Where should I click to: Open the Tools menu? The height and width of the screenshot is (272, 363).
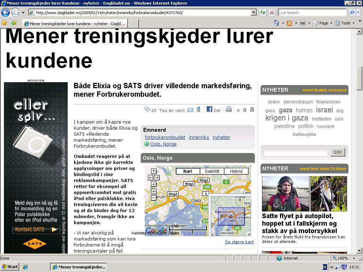345,23
